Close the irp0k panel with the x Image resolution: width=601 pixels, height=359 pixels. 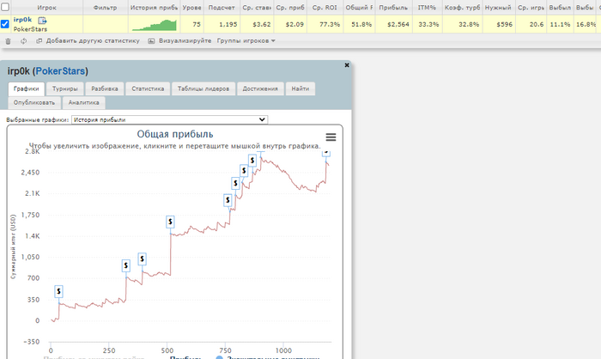point(347,65)
